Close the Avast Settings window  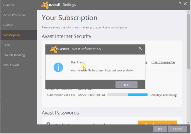(x=185, y=4)
